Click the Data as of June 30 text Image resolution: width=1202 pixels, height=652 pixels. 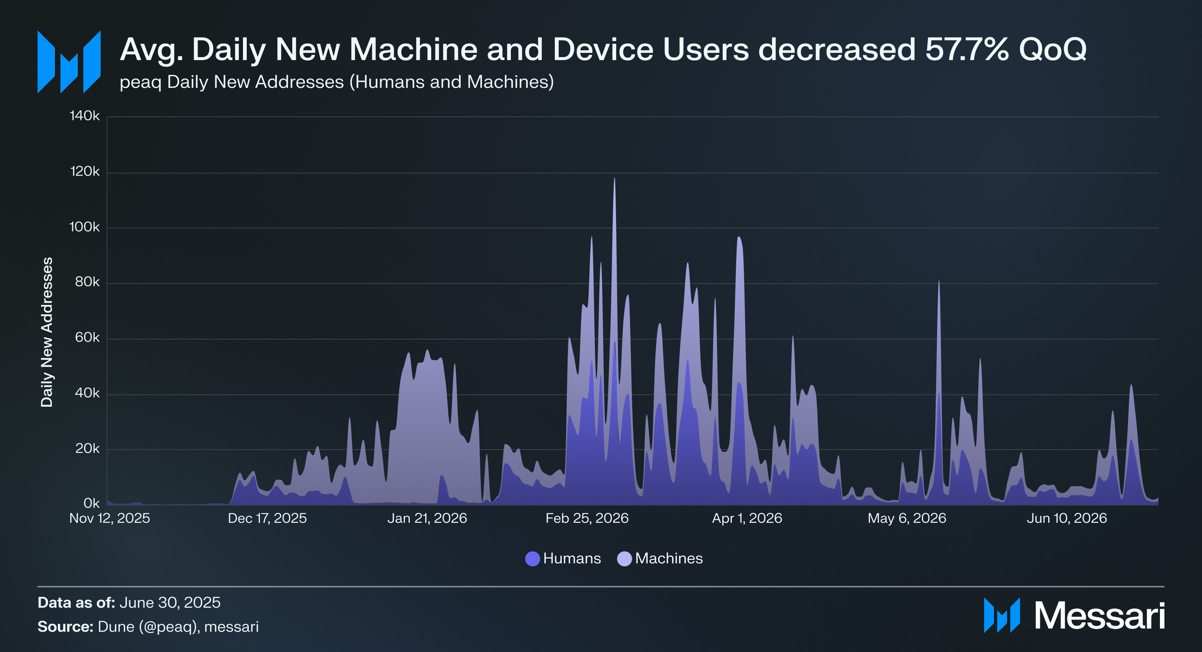pos(129,603)
